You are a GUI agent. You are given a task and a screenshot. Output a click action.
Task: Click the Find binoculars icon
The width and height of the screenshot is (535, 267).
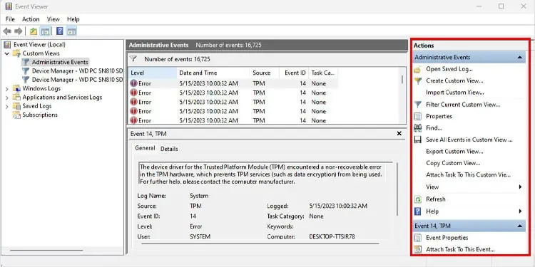[417, 128]
